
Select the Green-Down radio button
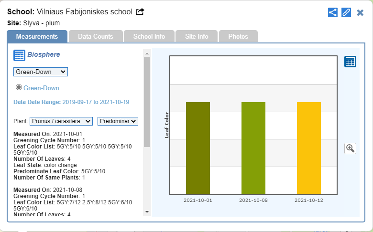19,87
